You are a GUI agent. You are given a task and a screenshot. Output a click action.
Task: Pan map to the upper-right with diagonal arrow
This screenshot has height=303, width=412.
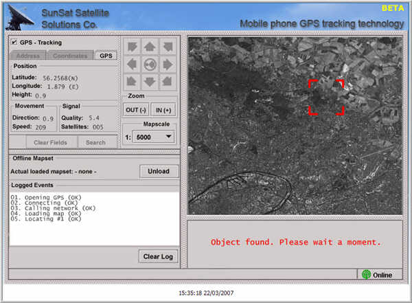(168, 47)
